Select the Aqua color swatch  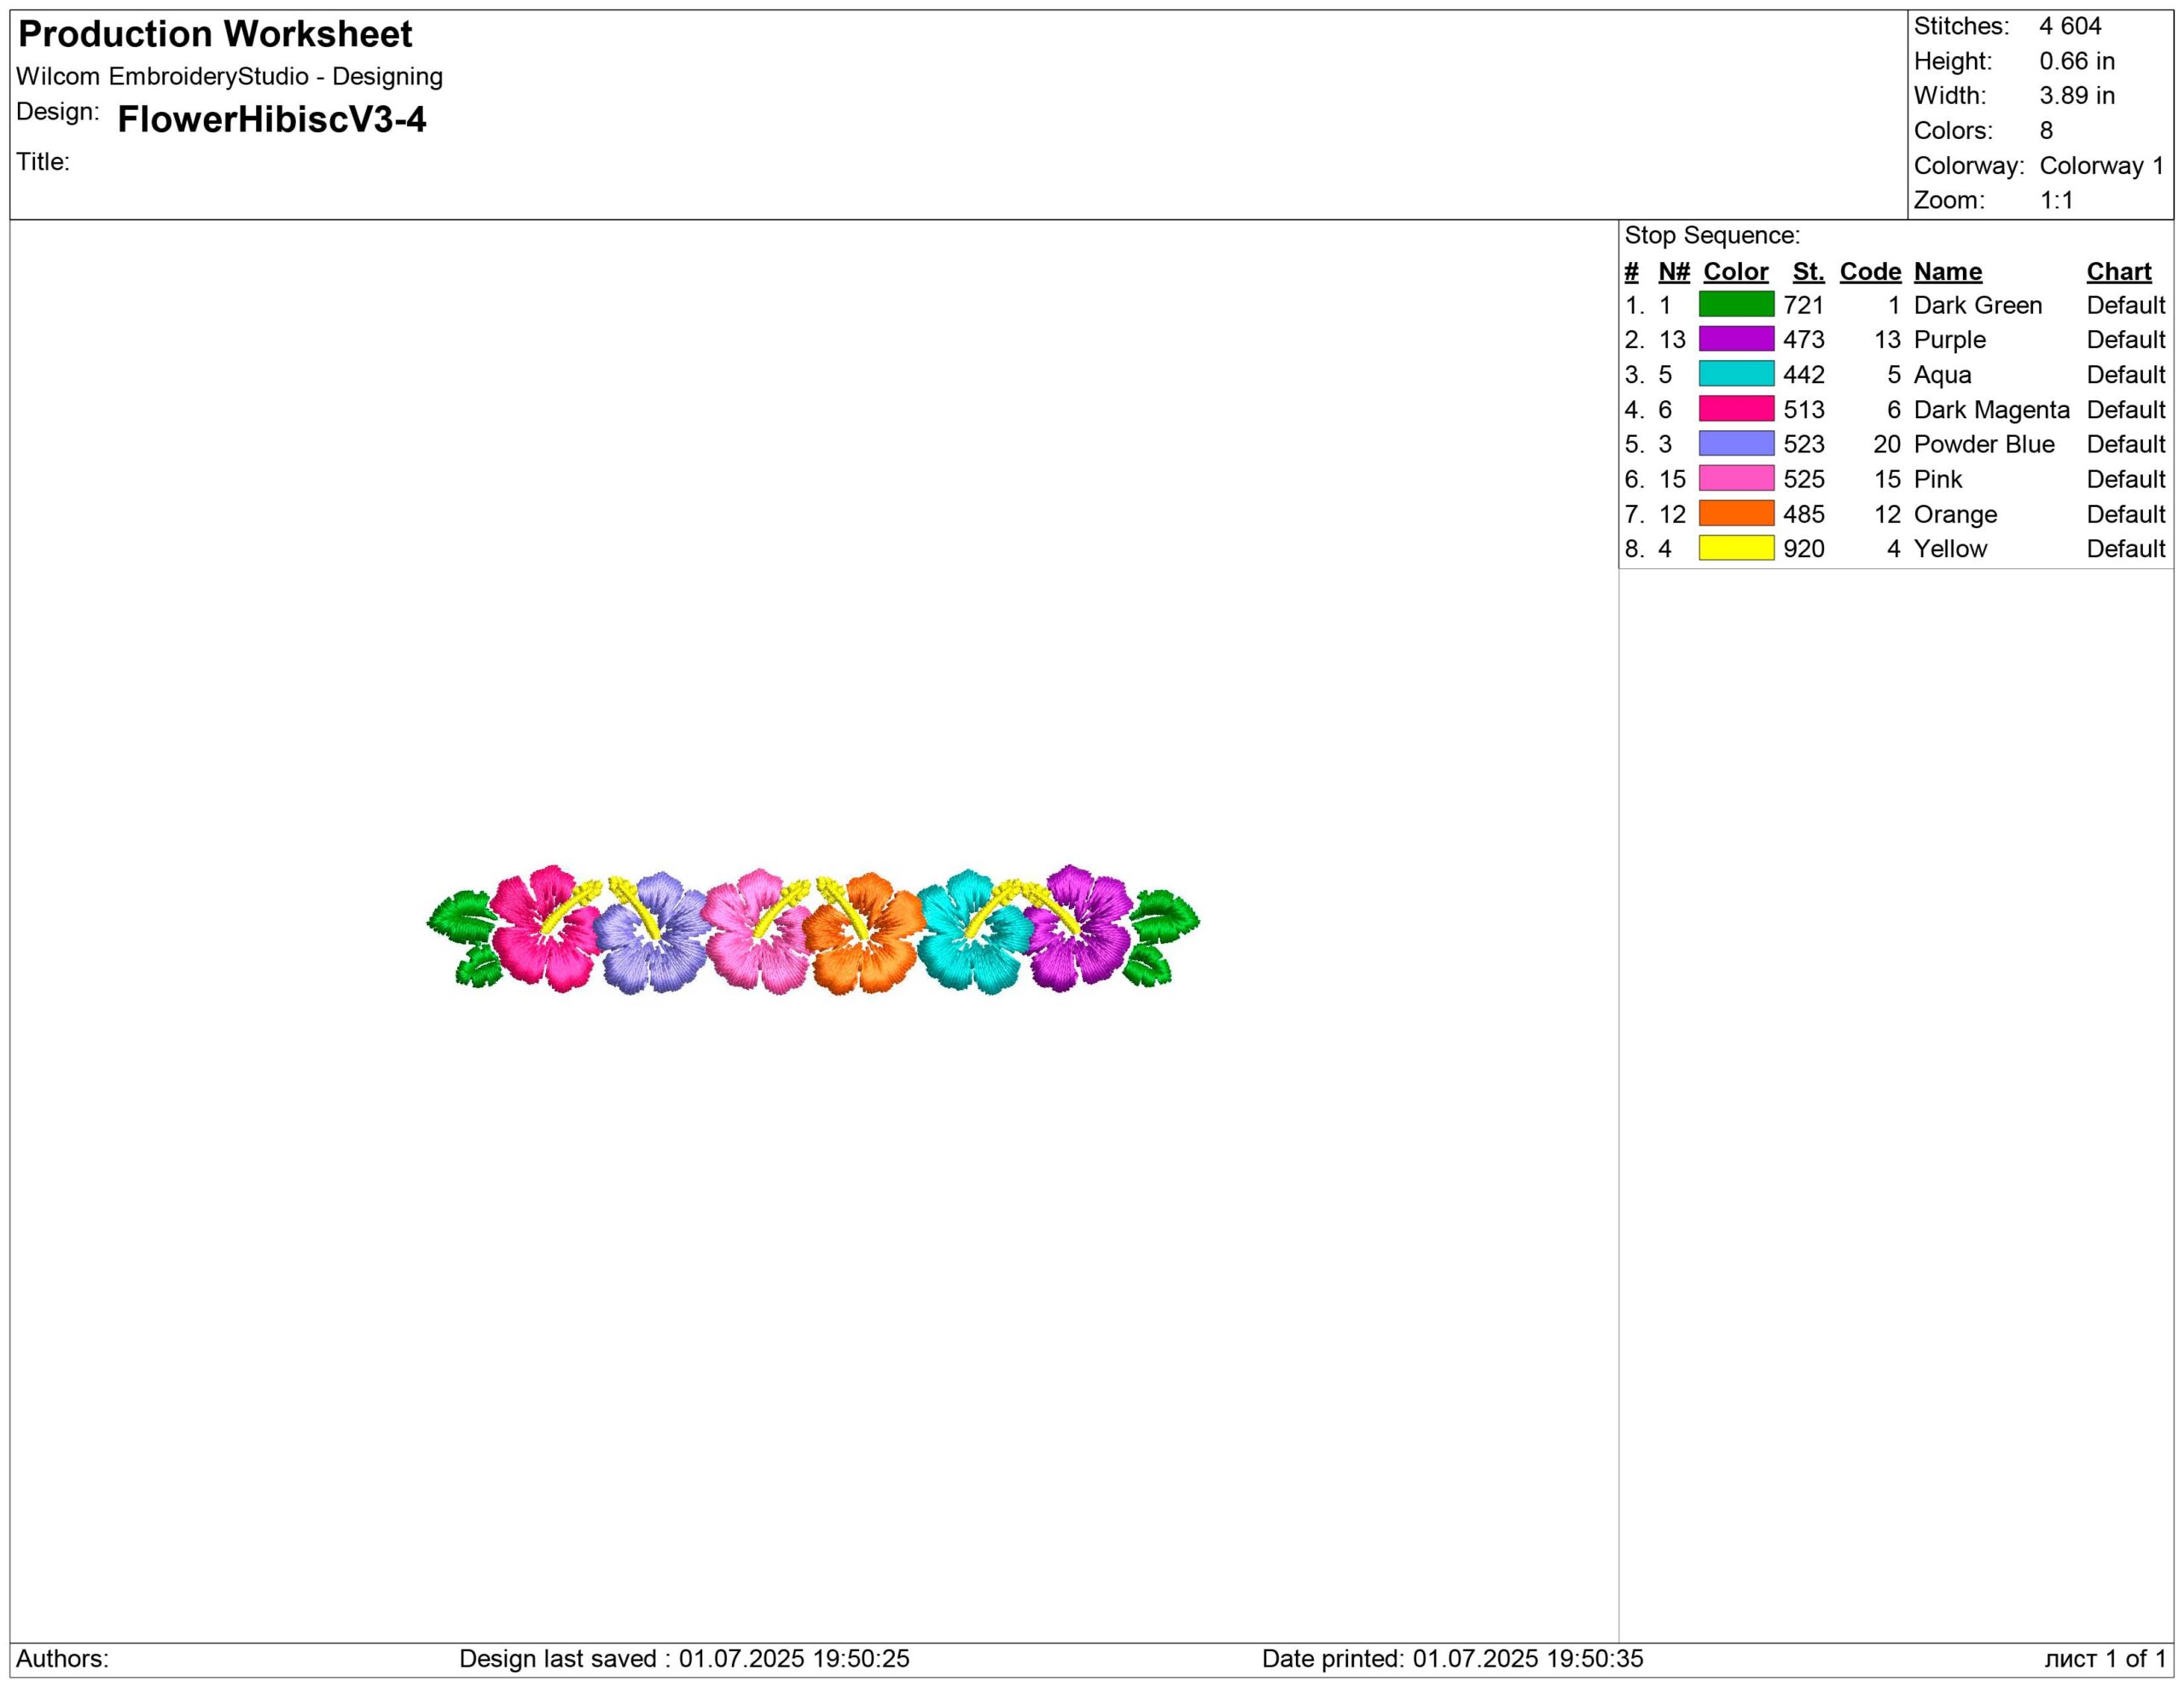pyautogui.click(x=1736, y=374)
